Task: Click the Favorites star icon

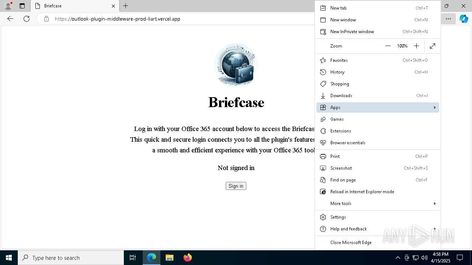Action: 323,60
